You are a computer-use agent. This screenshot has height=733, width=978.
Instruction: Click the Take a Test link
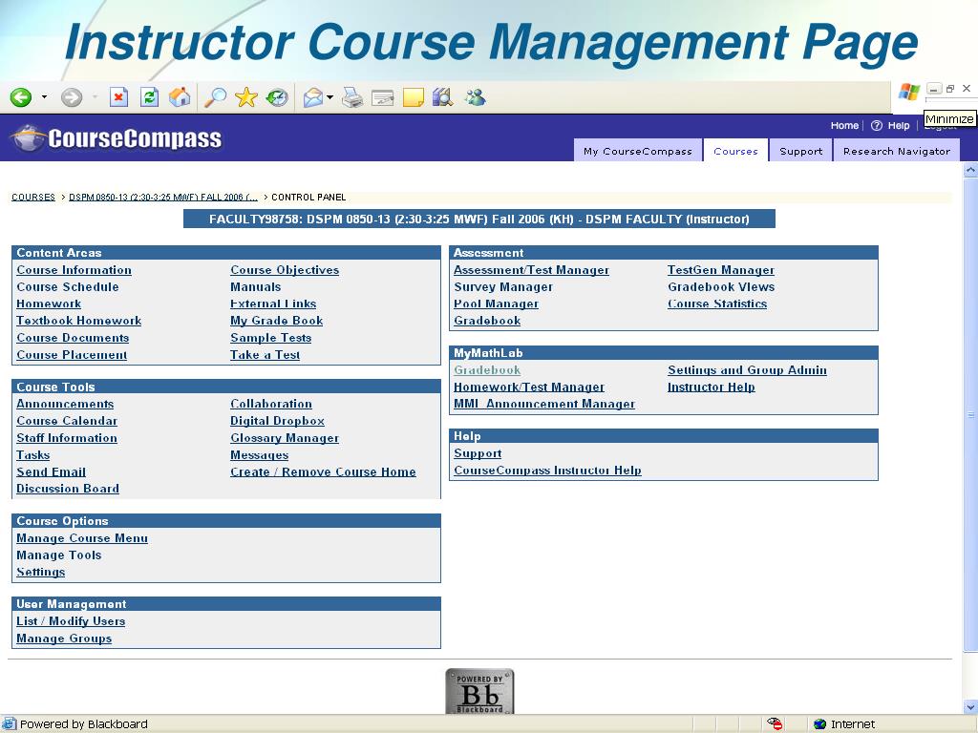tap(265, 355)
